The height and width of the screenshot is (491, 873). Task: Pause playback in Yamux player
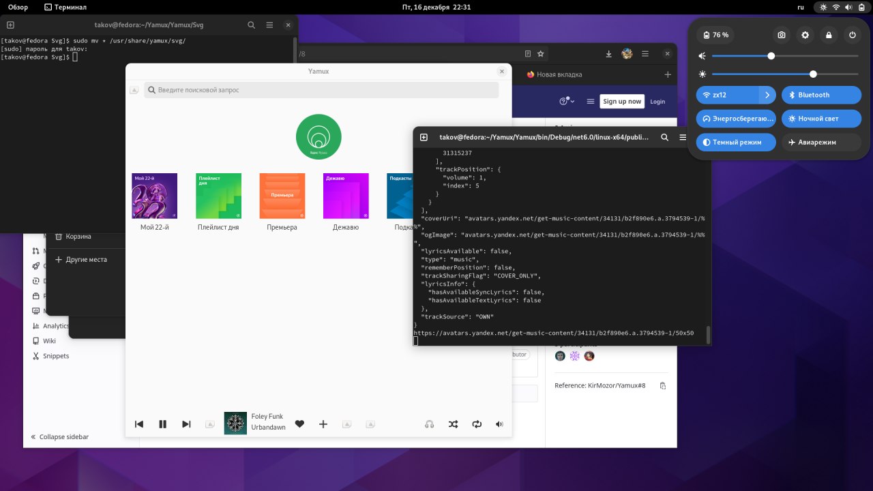162,424
